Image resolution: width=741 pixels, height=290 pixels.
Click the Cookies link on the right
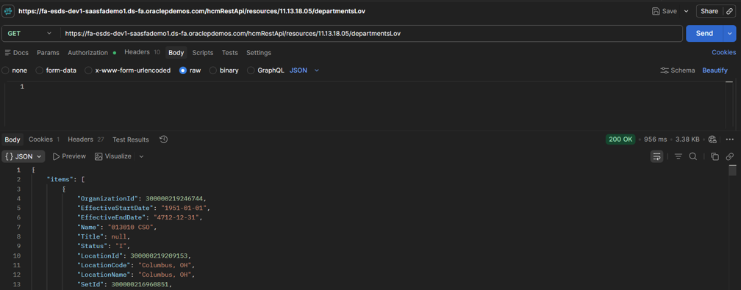pyautogui.click(x=724, y=52)
